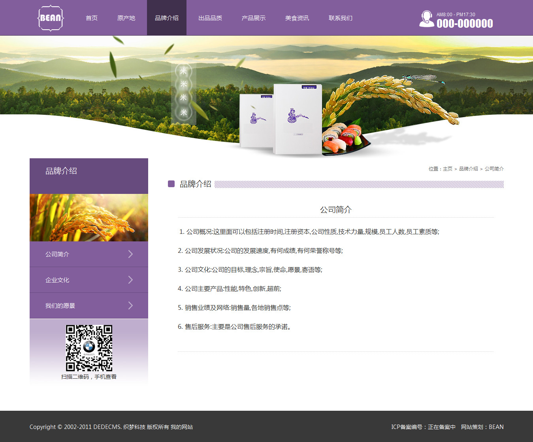Open the 联系我们 page
This screenshot has height=442, width=533.
click(x=341, y=18)
